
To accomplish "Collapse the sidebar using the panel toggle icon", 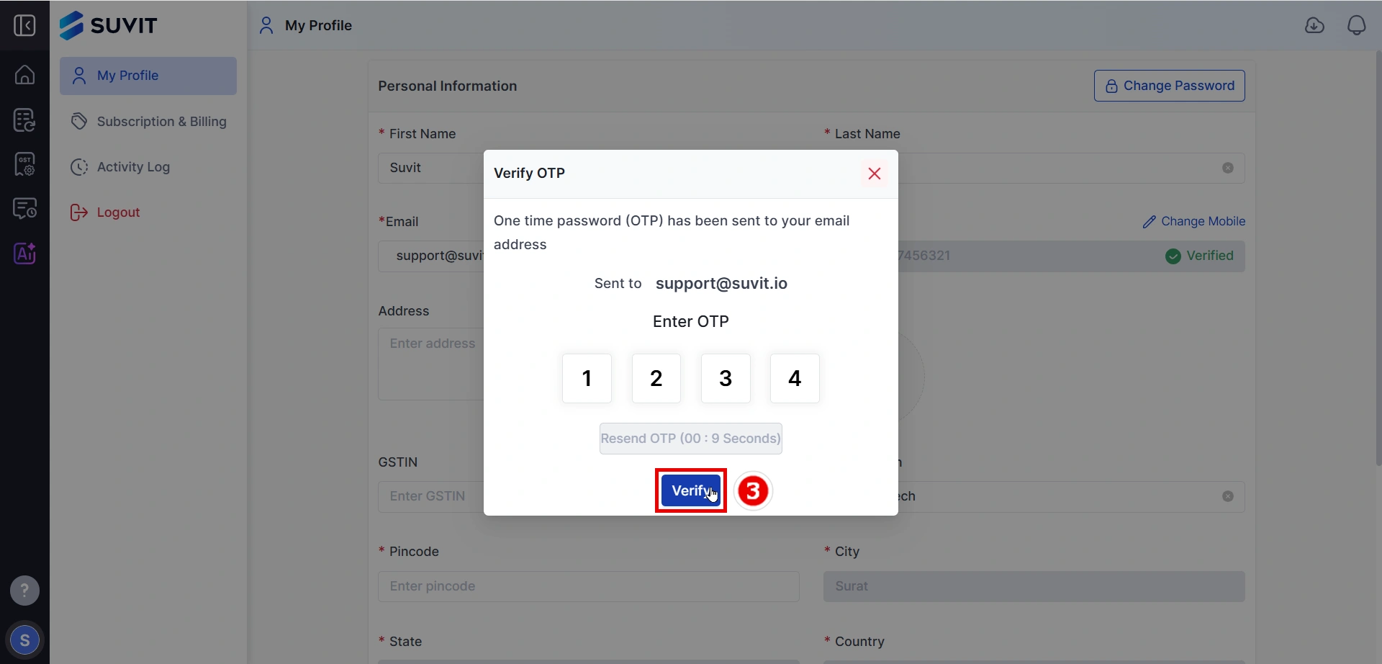I will point(24,26).
